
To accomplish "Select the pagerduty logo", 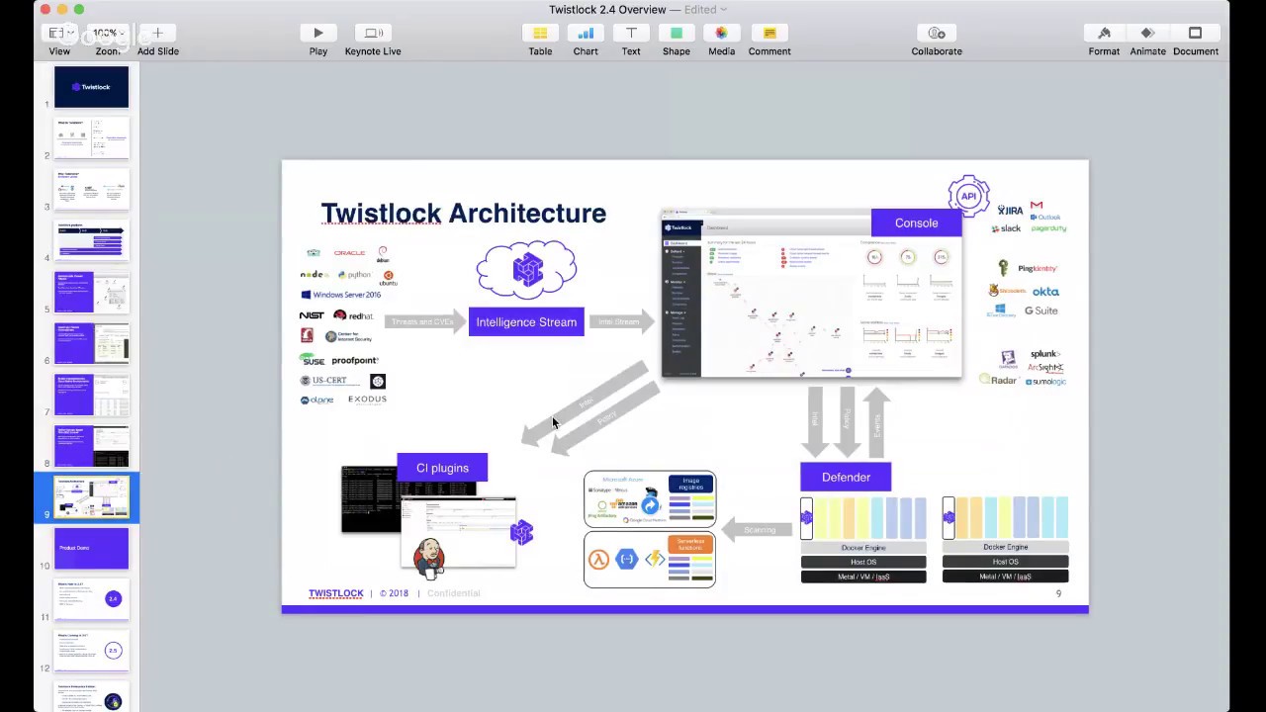I will tap(1049, 228).
